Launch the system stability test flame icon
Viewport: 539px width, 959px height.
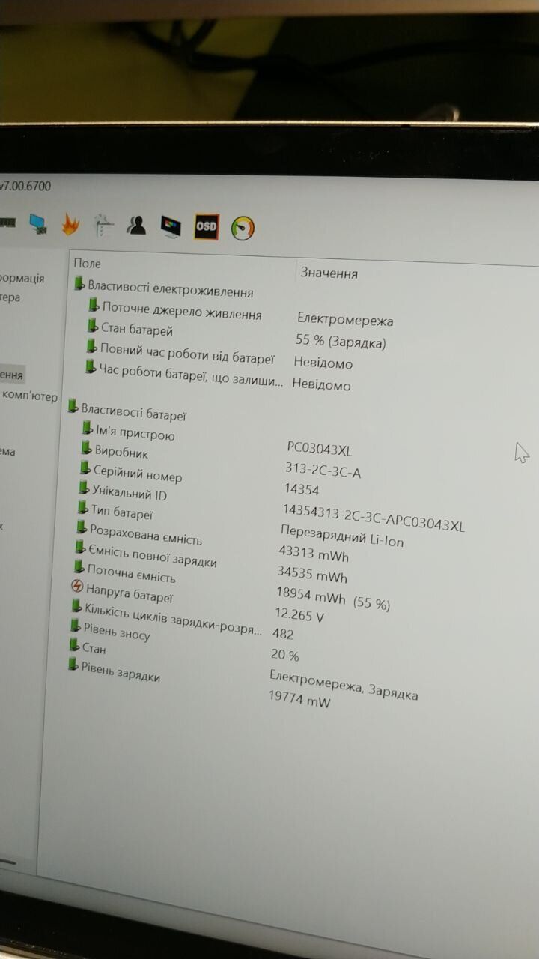click(x=70, y=223)
